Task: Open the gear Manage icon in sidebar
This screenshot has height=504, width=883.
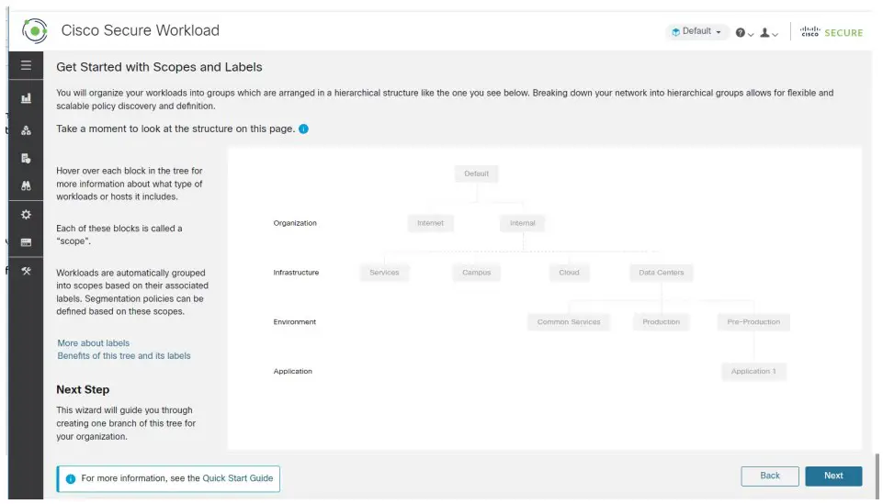Action: (x=26, y=215)
